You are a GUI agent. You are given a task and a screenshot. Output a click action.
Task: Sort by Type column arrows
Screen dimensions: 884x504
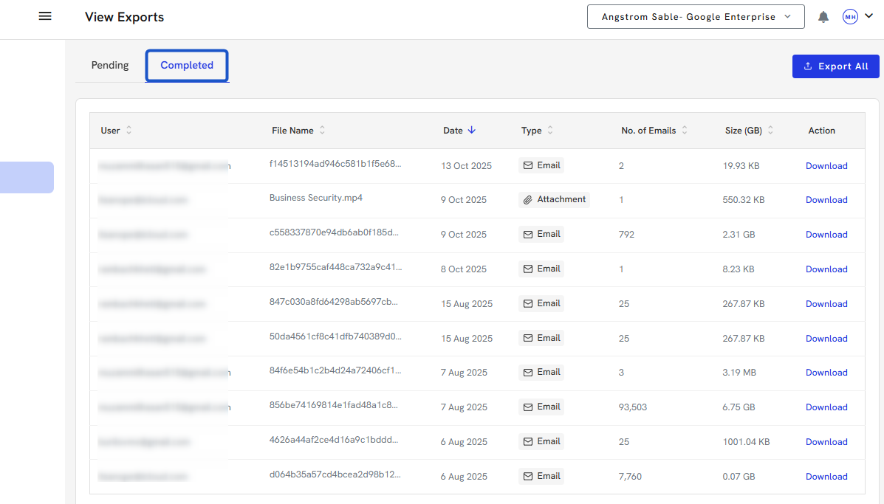(550, 131)
